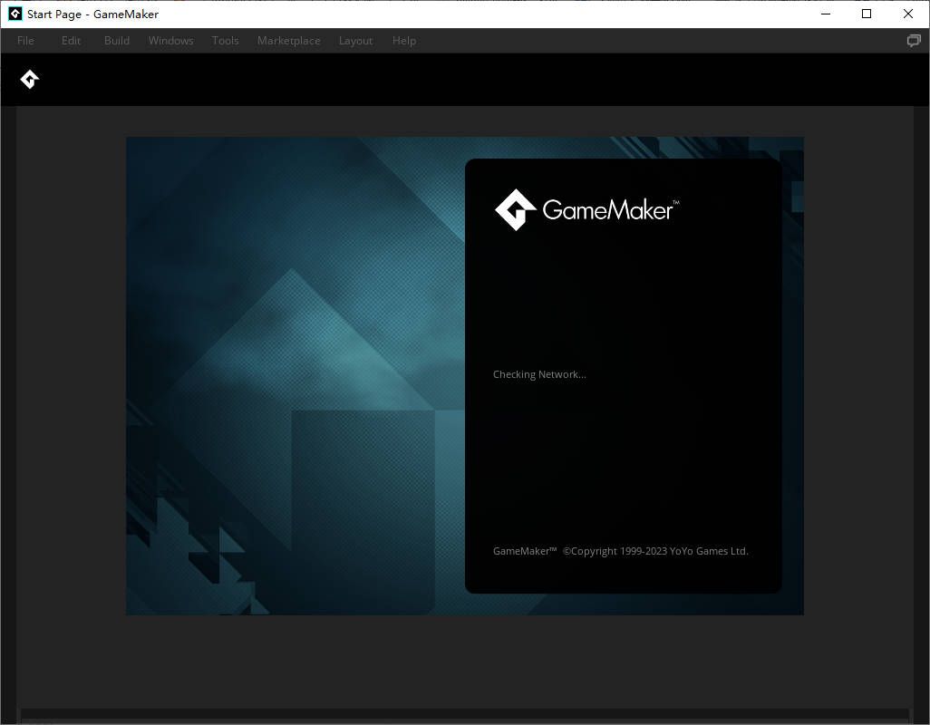Click the "Start Page - GameMaker" window title
The image size is (930, 725).
[92, 14]
